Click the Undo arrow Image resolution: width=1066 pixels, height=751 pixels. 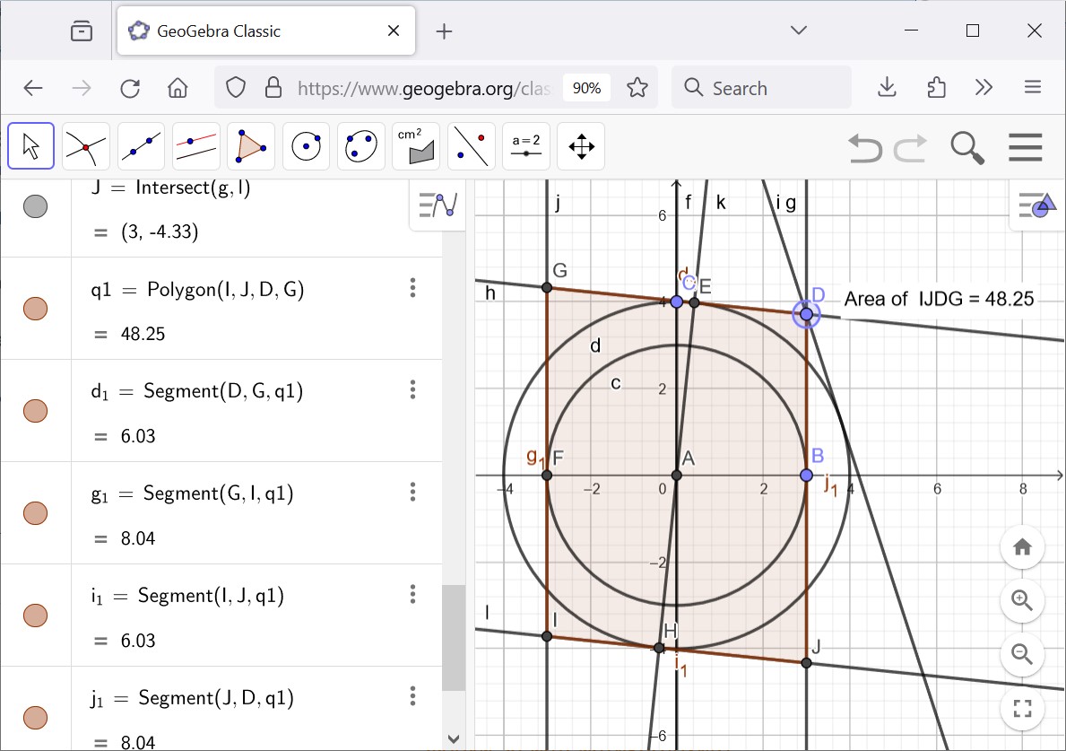point(865,148)
